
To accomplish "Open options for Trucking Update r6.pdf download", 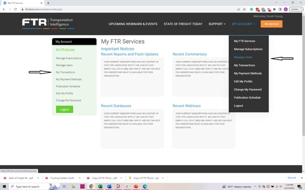I will [80, 178].
